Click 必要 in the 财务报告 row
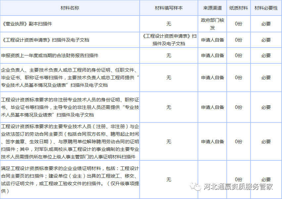 coord(266,55)
